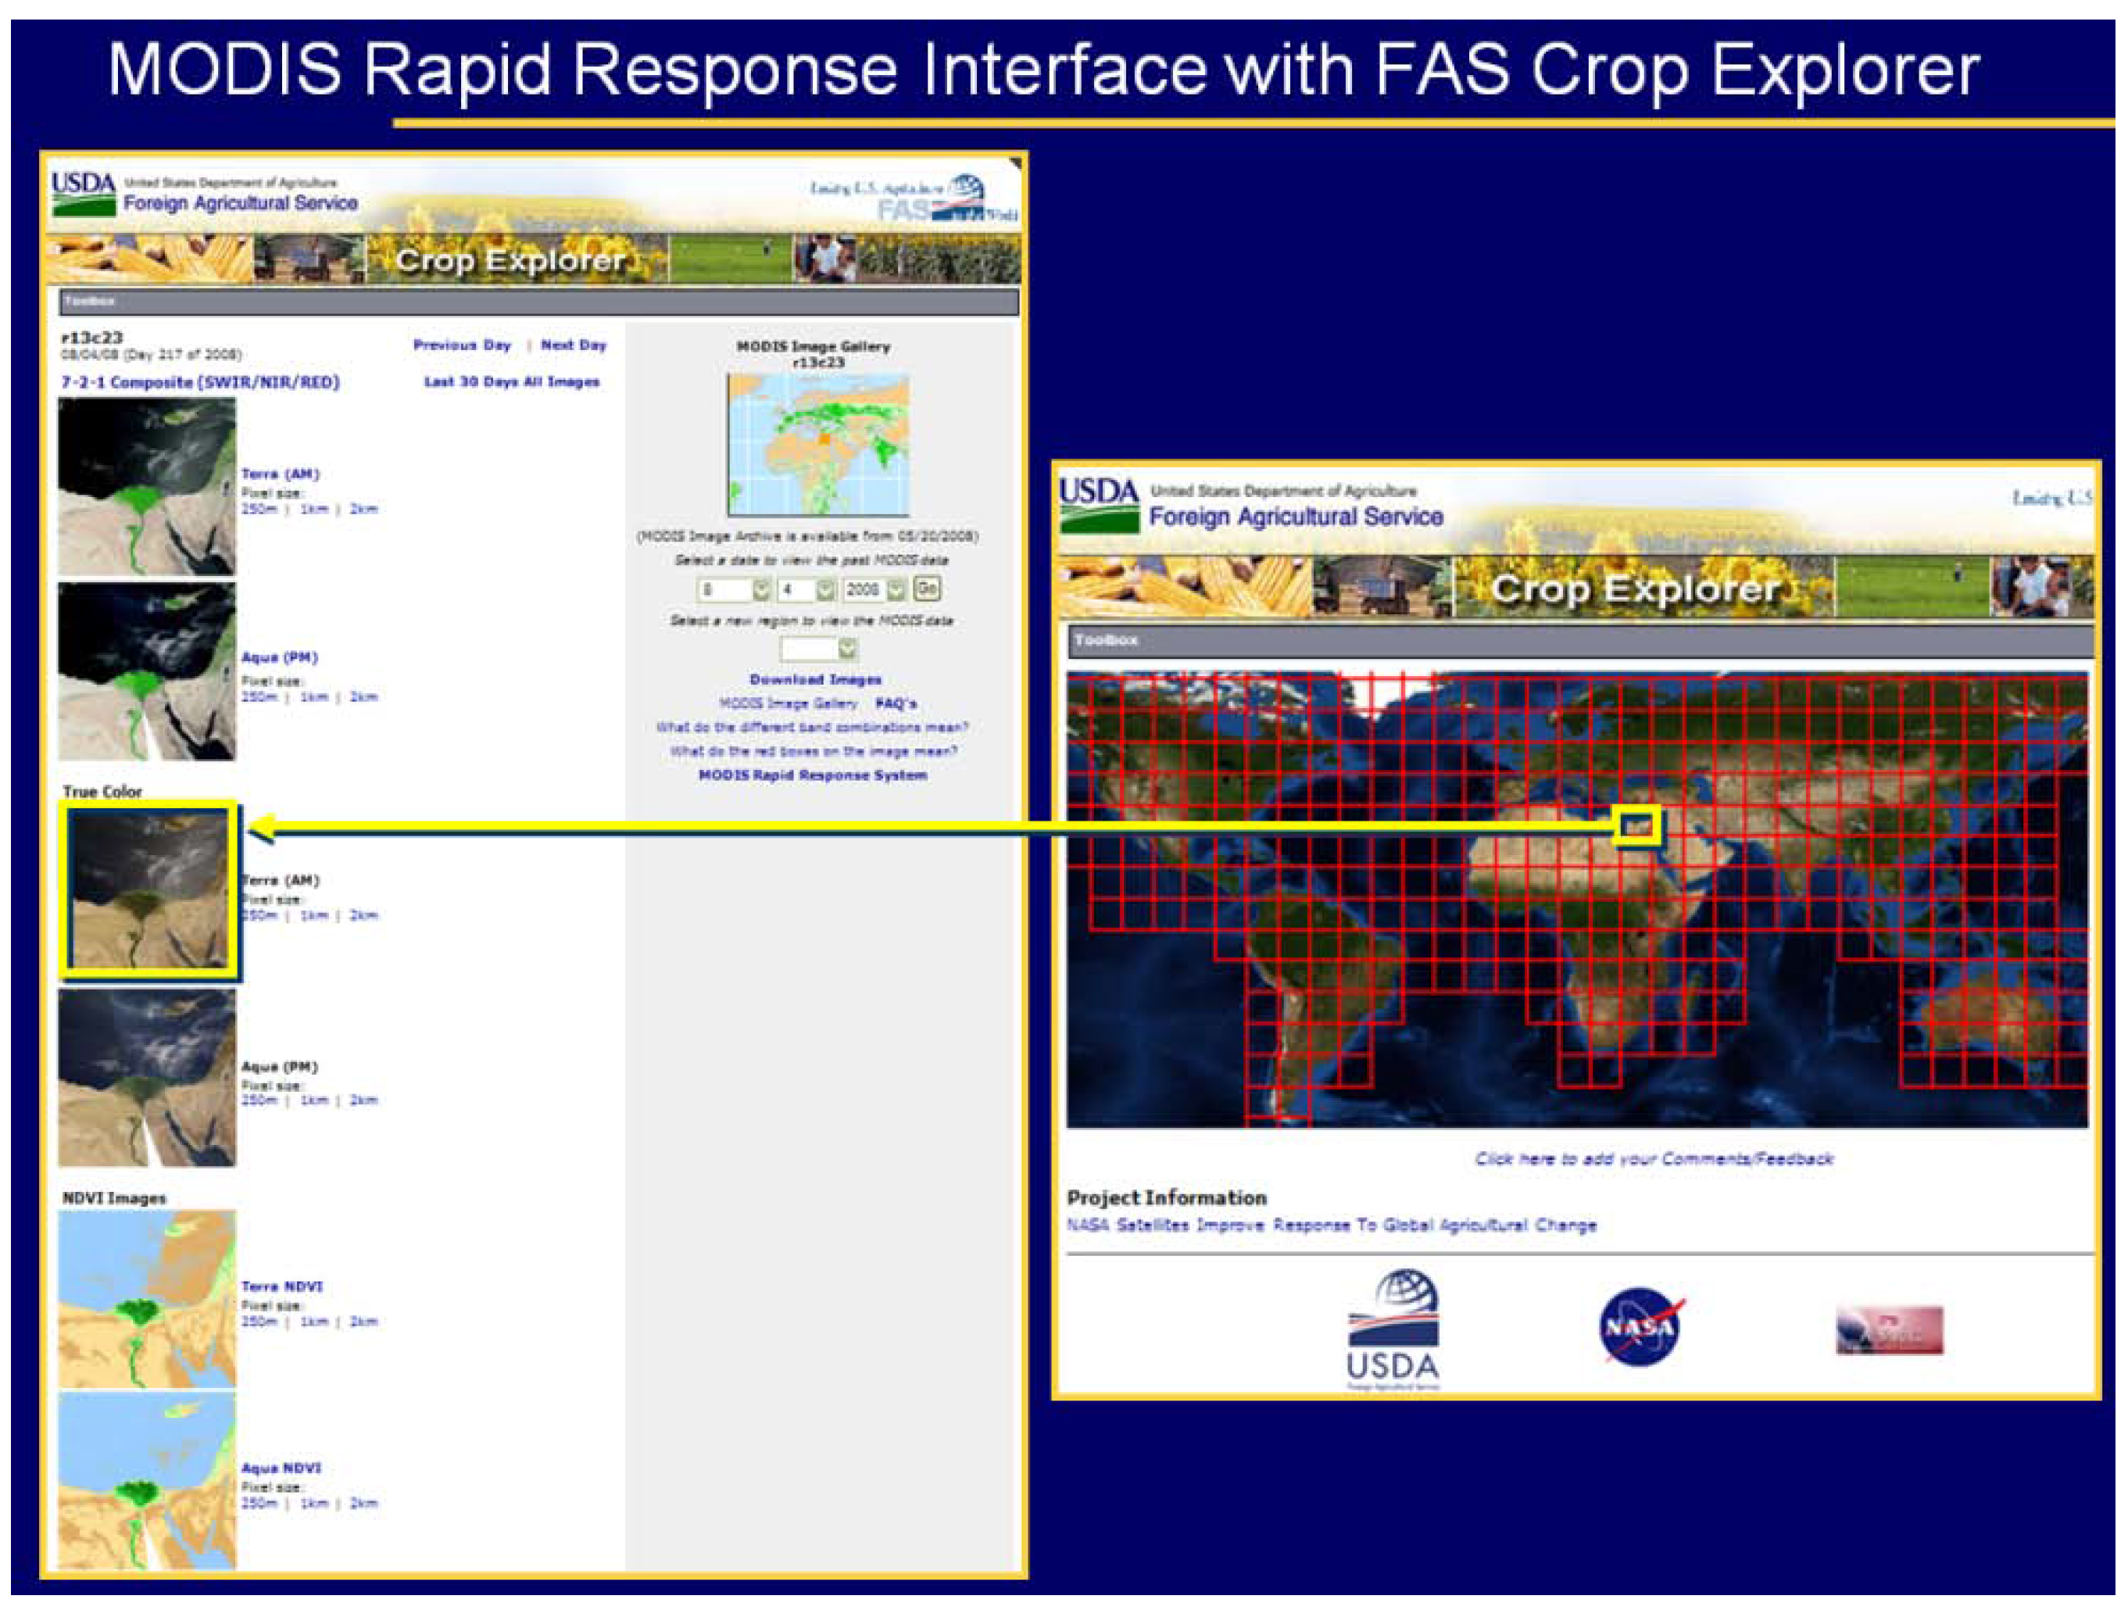The width and height of the screenshot is (2128, 1610).
Task: Click 'Click here to add your Comments/Feedback'
Action: coord(1654,1159)
